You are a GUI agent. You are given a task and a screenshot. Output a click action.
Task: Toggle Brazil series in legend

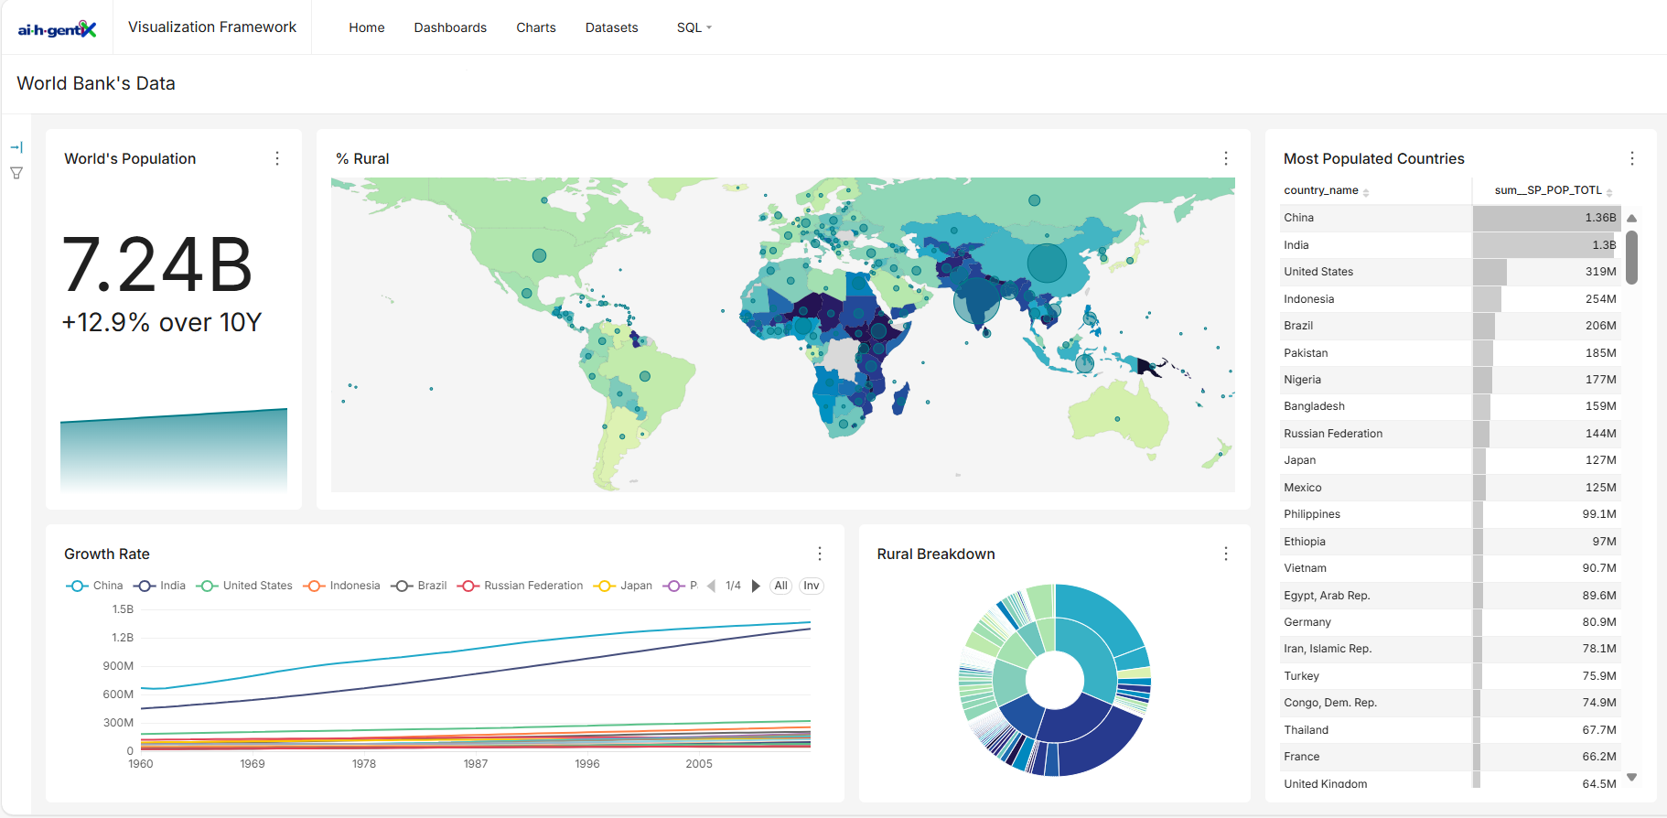click(419, 586)
